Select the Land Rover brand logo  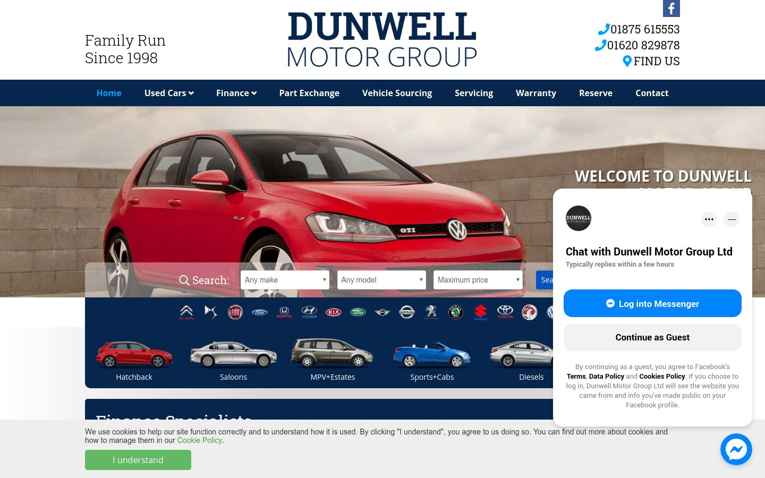[x=358, y=312]
